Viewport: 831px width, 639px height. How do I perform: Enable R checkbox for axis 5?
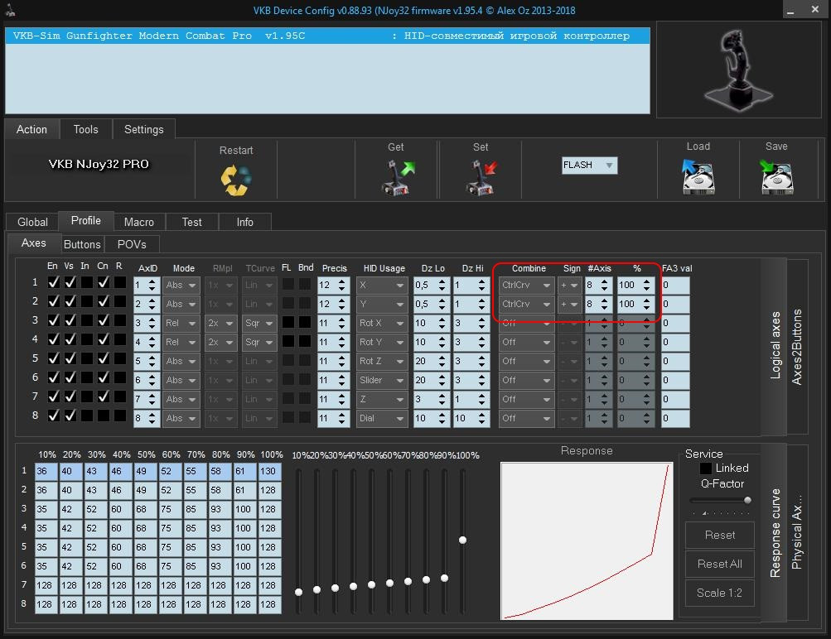(x=120, y=358)
